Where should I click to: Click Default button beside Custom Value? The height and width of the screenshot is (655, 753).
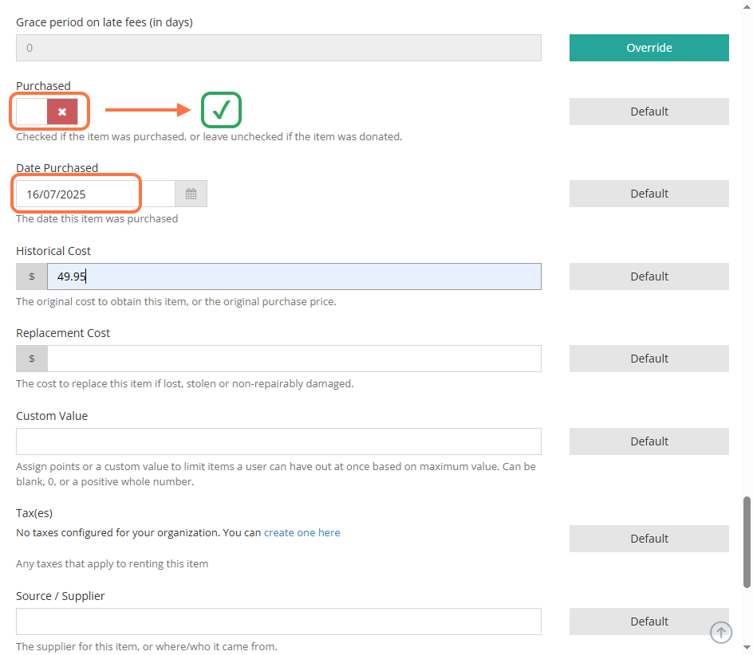coord(649,441)
